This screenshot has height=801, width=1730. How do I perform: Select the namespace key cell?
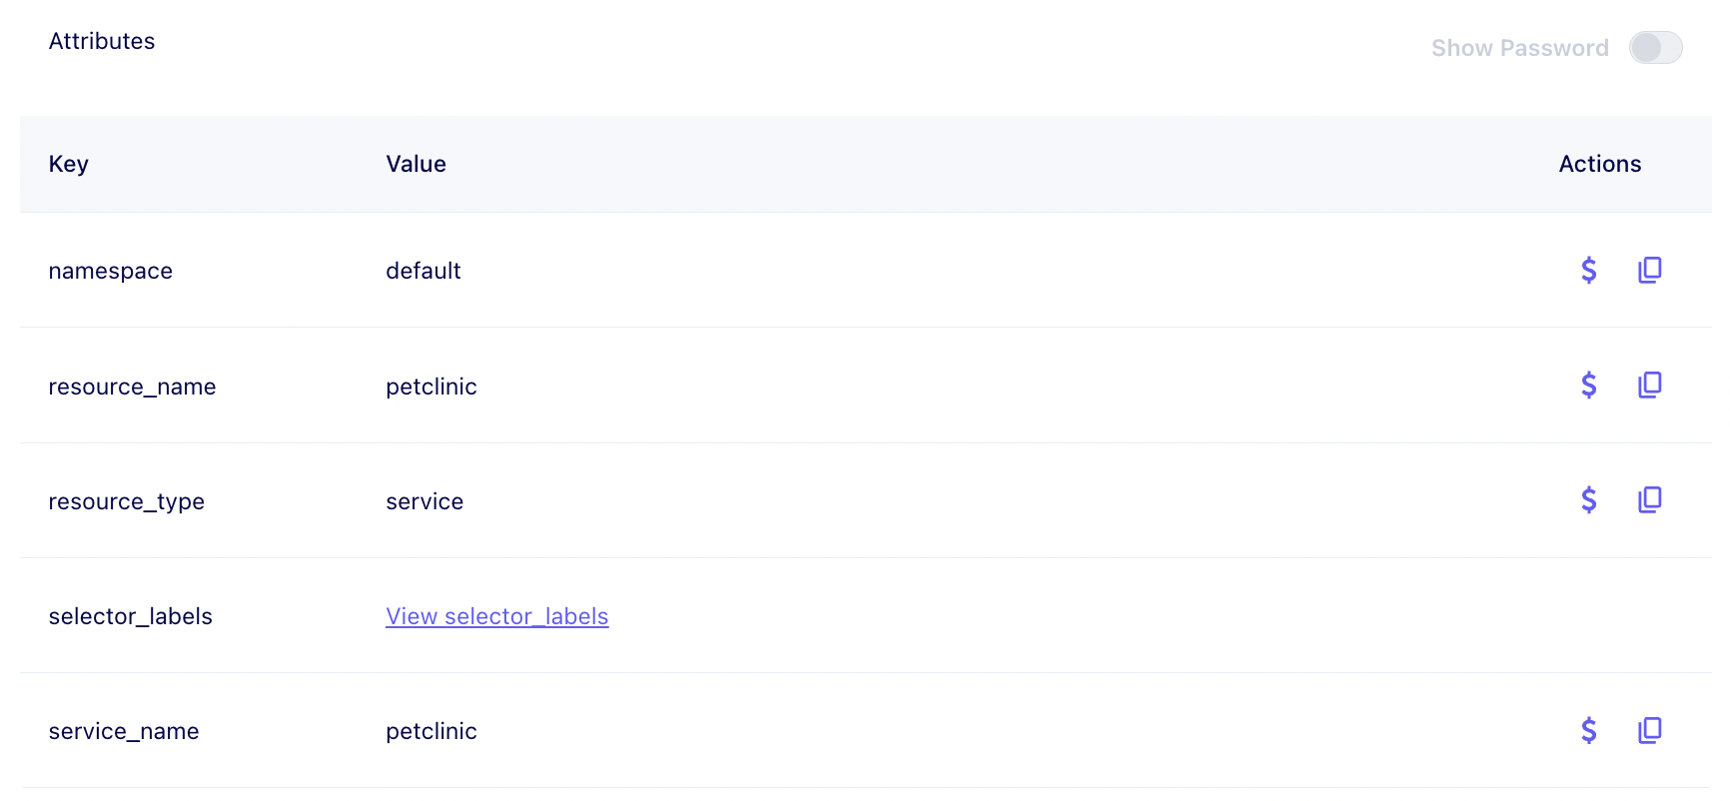[111, 271]
